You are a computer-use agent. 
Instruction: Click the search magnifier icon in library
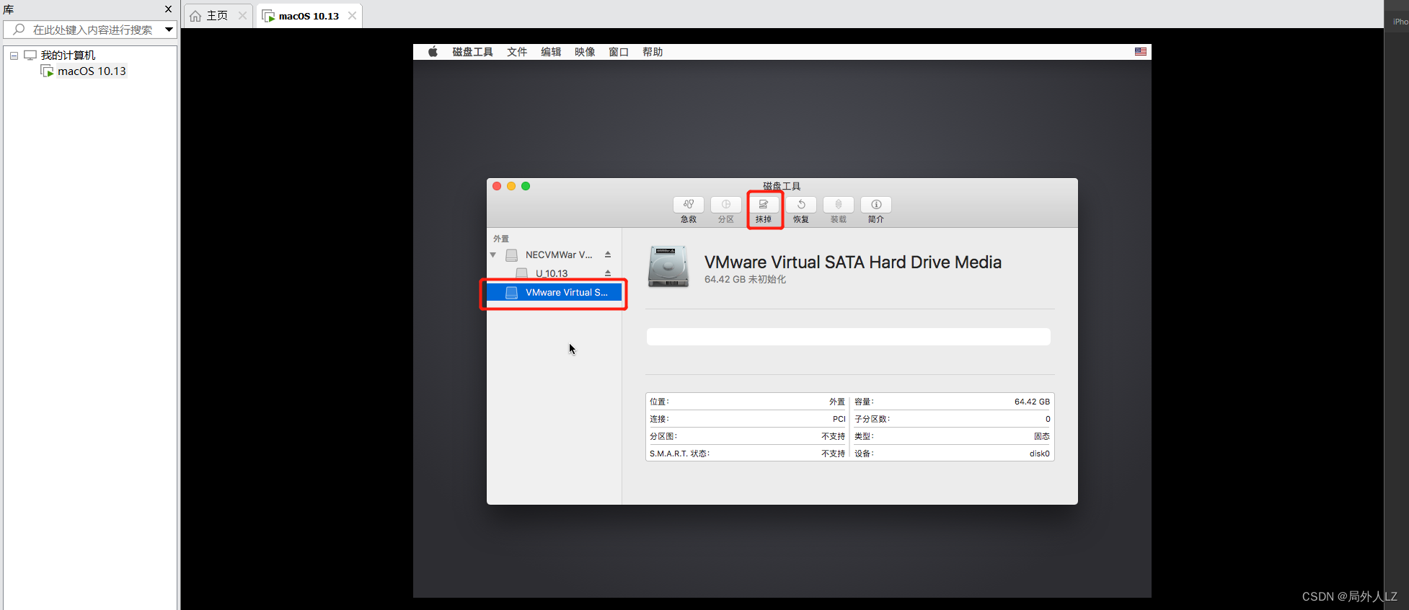tap(19, 30)
